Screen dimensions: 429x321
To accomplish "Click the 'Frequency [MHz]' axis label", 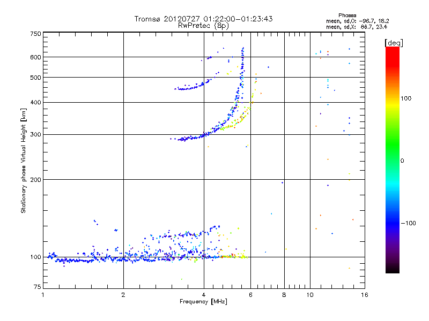I will (x=203, y=302).
